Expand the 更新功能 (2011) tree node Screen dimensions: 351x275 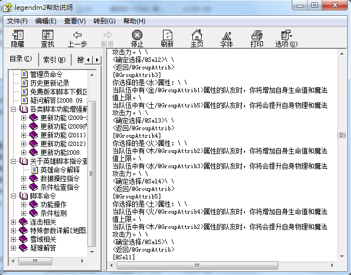(23, 135)
